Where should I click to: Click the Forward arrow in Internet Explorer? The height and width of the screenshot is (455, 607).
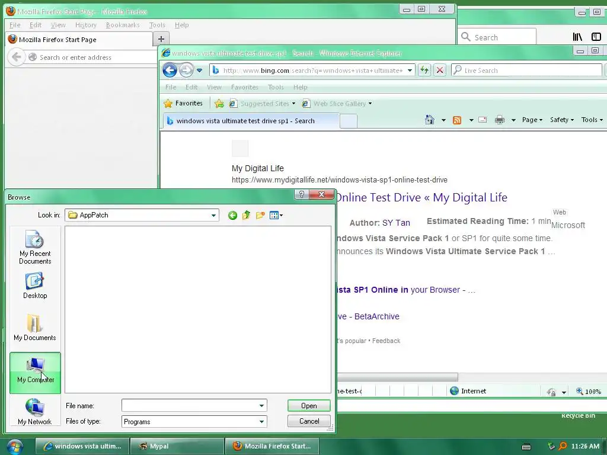[186, 70]
